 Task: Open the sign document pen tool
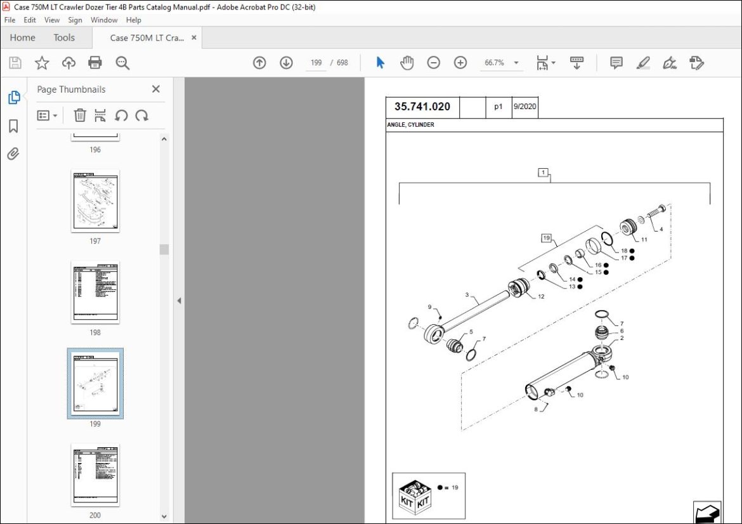[x=669, y=62]
